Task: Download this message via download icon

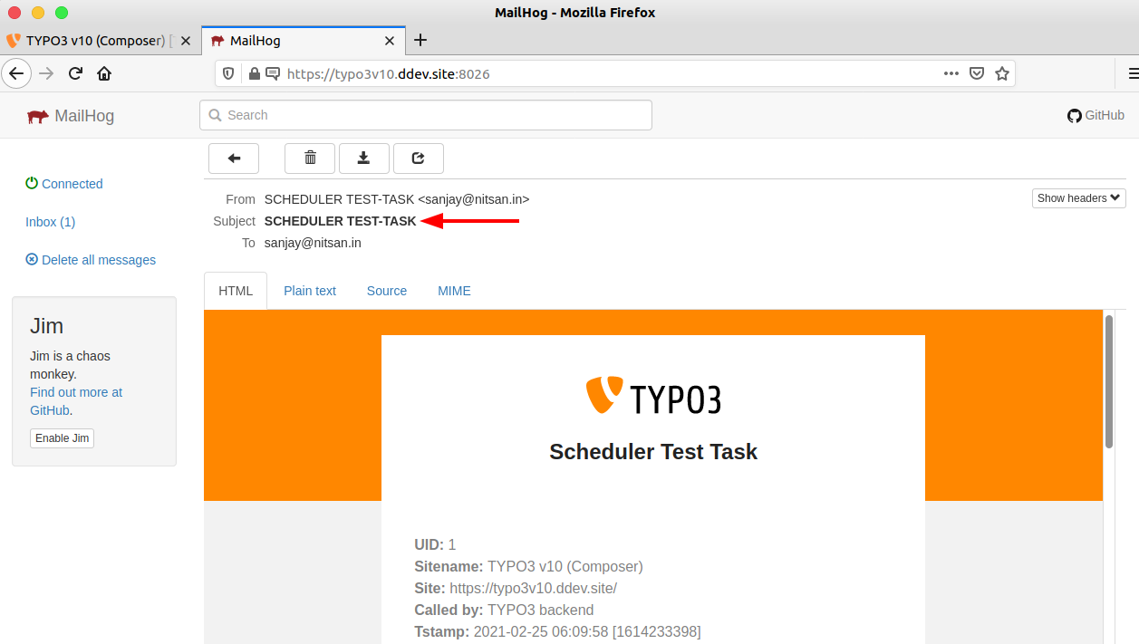Action: tap(363, 158)
